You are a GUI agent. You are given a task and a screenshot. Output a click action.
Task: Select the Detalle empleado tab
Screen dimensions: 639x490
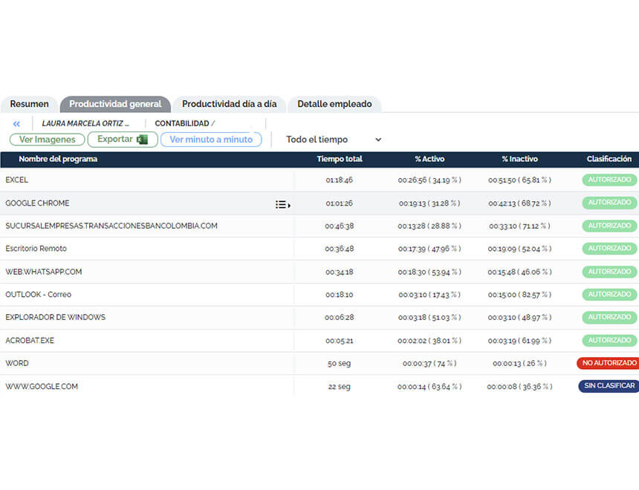(x=334, y=104)
